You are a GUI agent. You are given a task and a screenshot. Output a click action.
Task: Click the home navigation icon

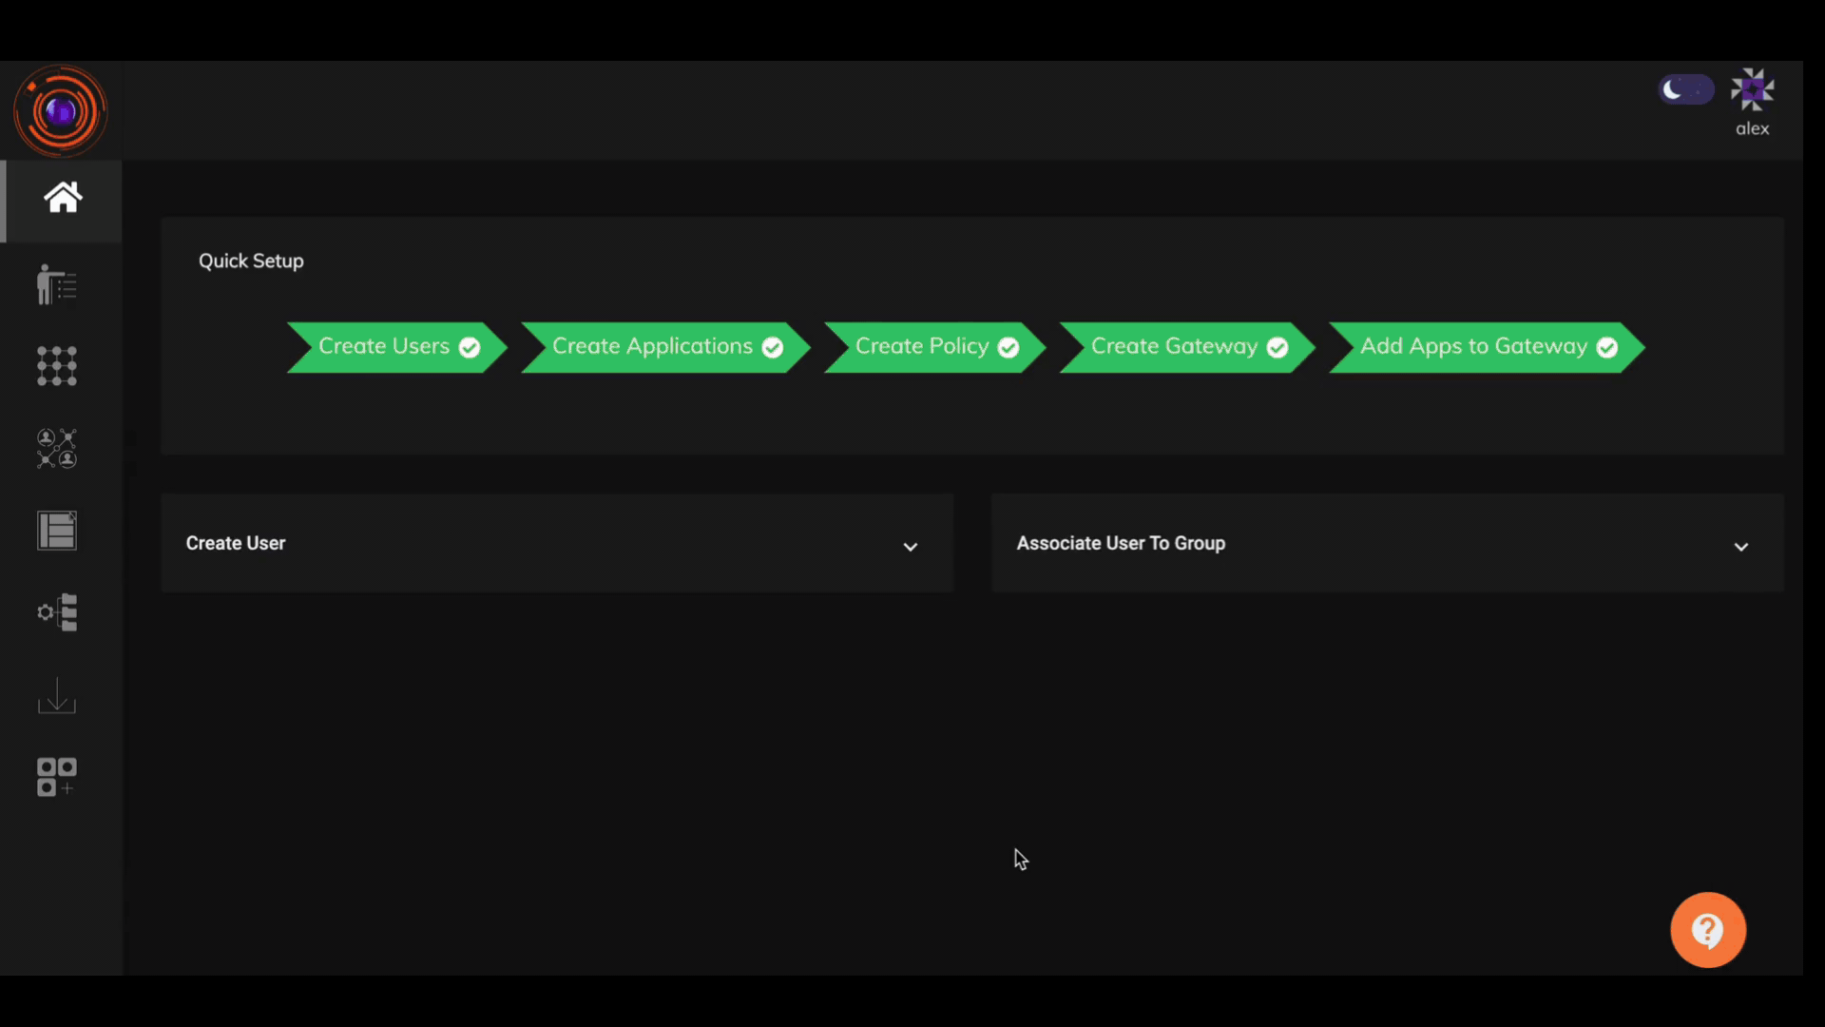coord(62,198)
